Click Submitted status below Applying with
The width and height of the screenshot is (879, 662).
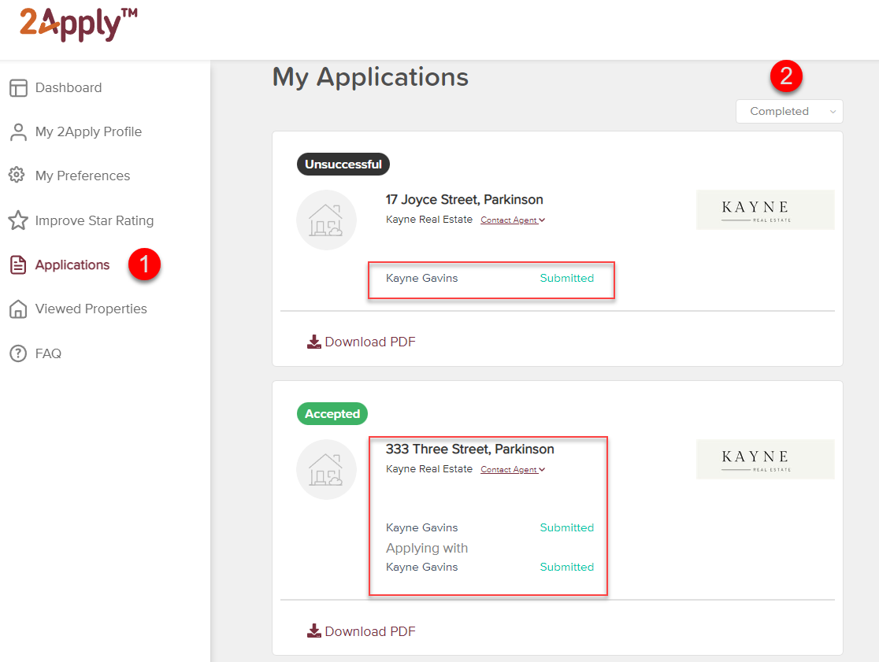[567, 567]
